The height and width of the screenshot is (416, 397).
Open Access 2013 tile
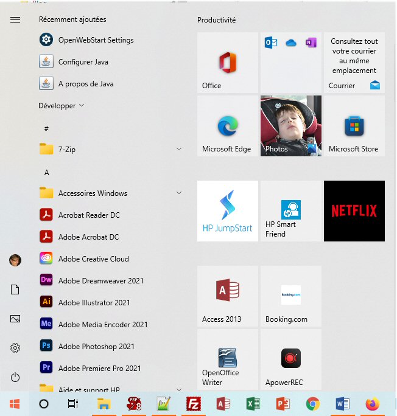pyautogui.click(x=227, y=296)
